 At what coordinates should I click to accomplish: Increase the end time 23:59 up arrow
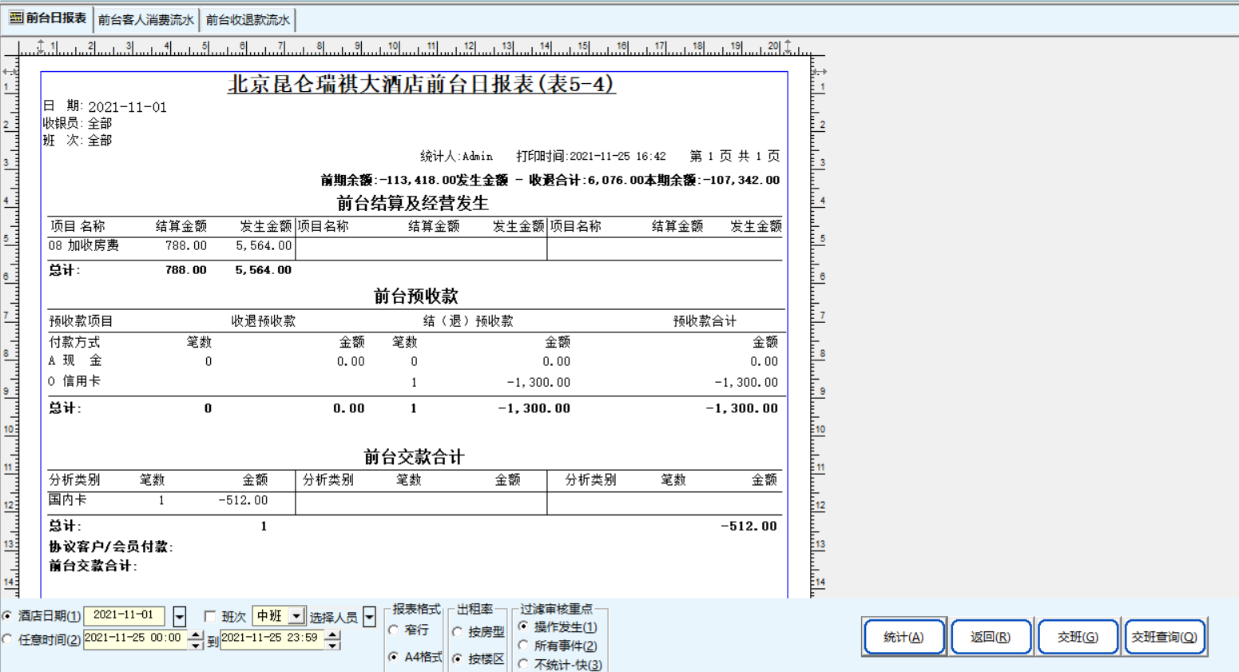click(x=333, y=634)
